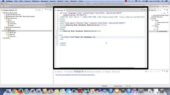Screen dimensions: 170x95
Task: Maximize the index.jsp editor area
Action: coord(144,10)
